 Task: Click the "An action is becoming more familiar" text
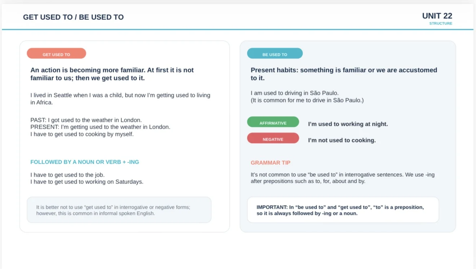coord(112,74)
